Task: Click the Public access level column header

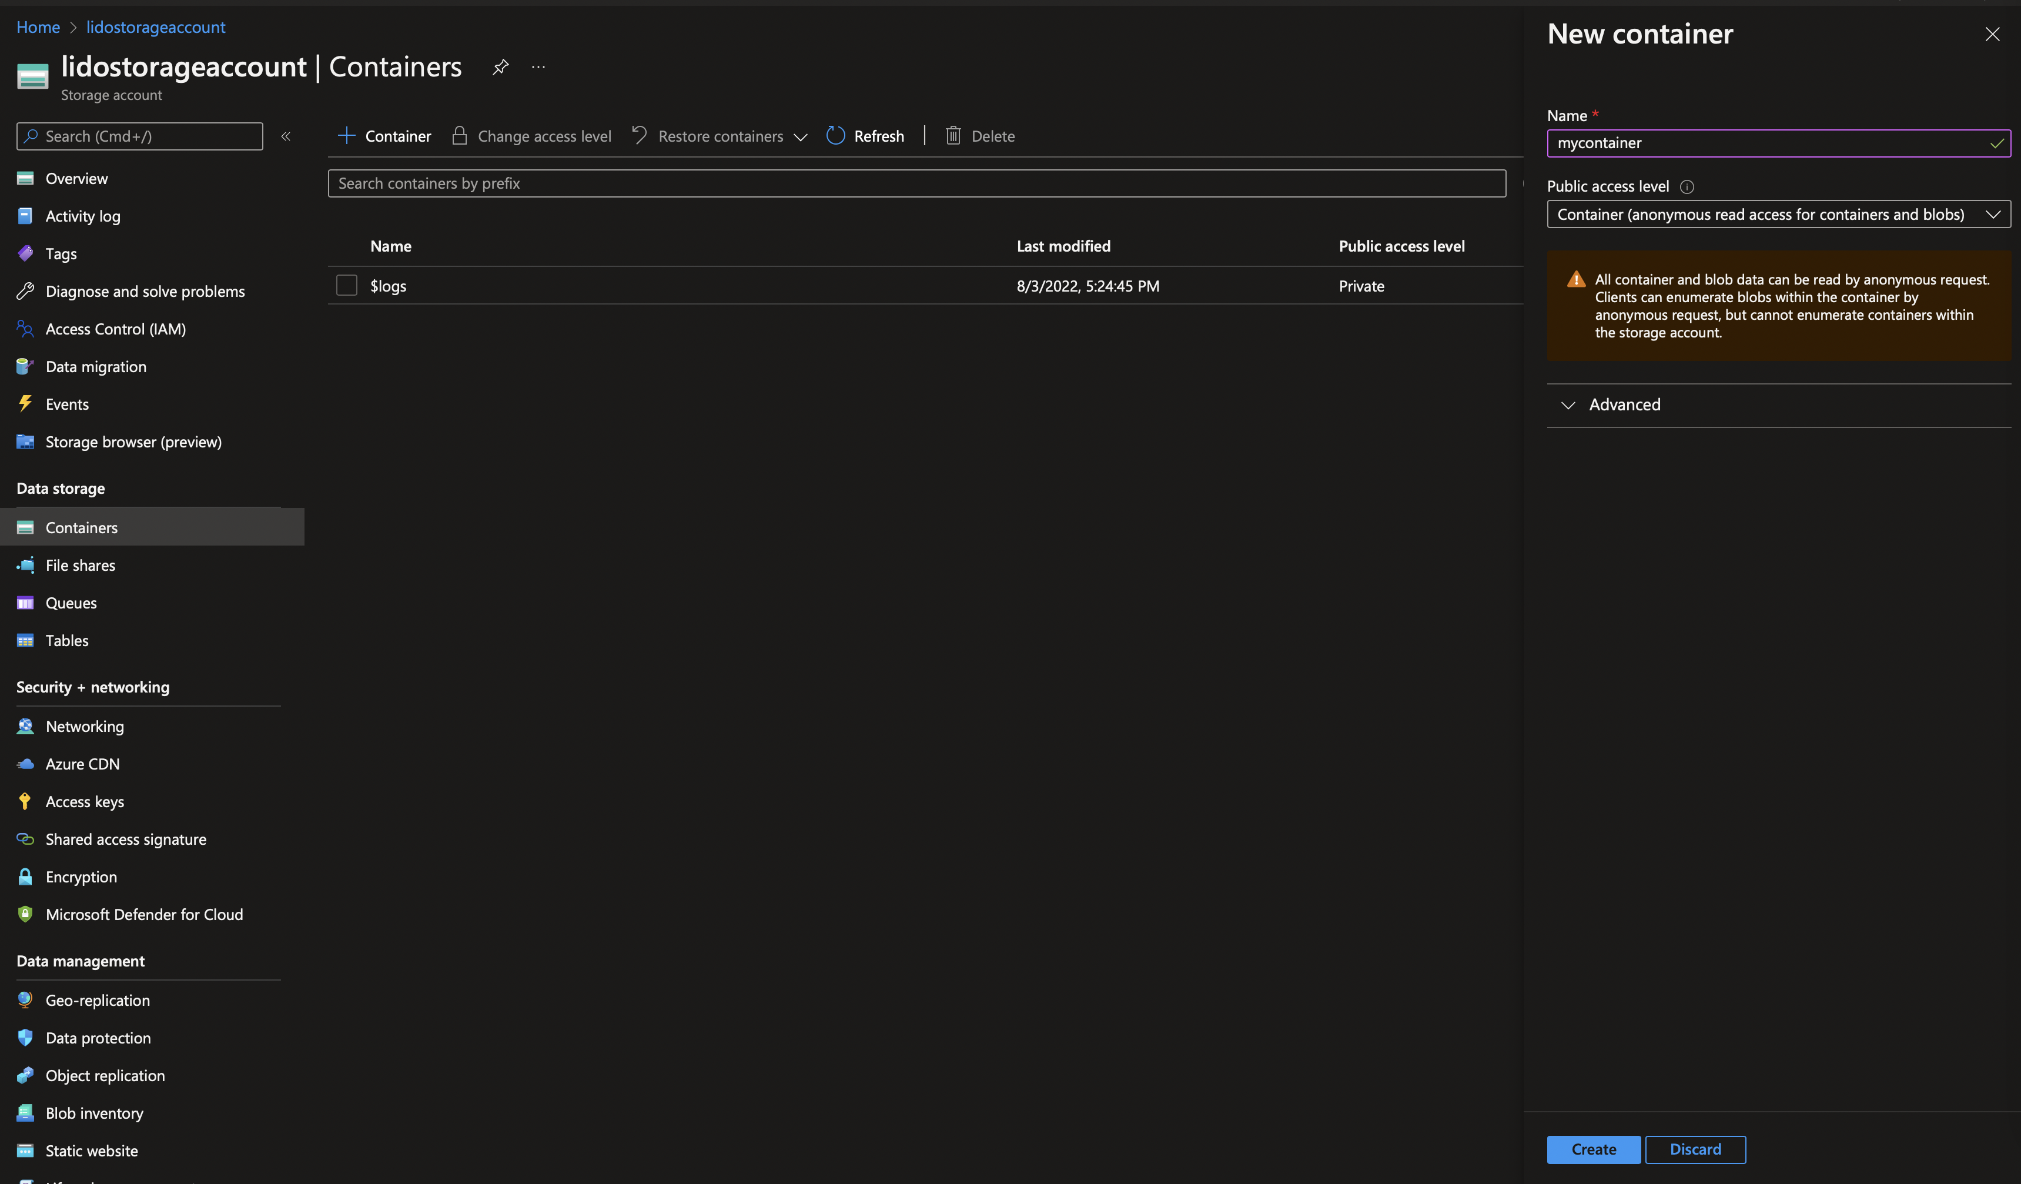Action: [1401, 246]
